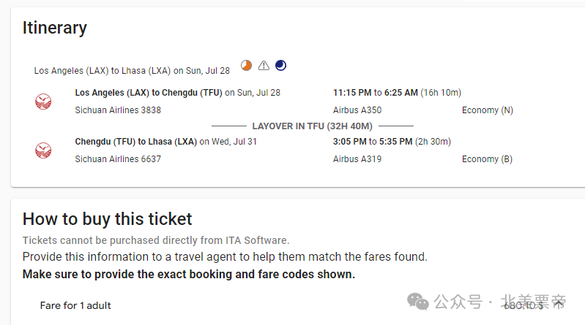This screenshot has height=325, width=585.
Task: Click the Layover in TFU 32H 40M label
Action: [313, 126]
